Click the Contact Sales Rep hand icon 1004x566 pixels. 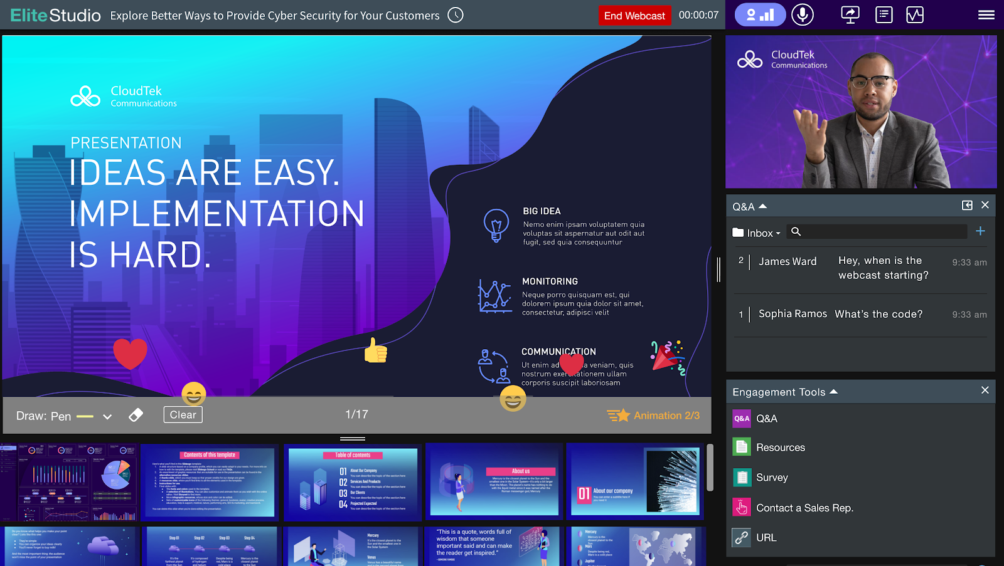742,507
